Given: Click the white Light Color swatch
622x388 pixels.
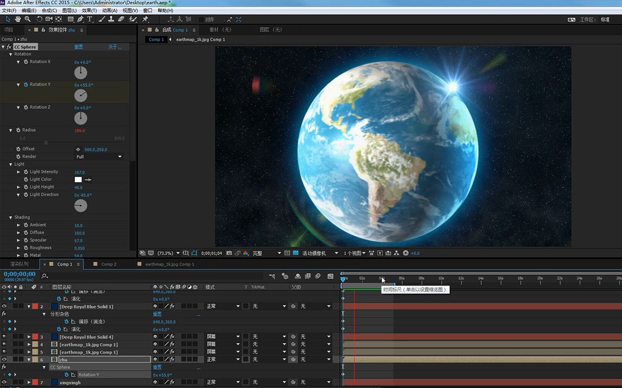Looking at the screenshot, I should pyautogui.click(x=78, y=179).
